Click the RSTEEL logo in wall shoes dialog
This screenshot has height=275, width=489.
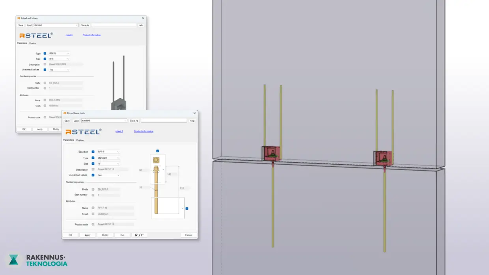click(35, 35)
